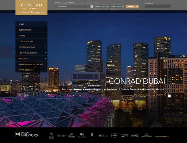Click into the Search text box
This screenshot has height=143, width=187.
(x=158, y=7)
